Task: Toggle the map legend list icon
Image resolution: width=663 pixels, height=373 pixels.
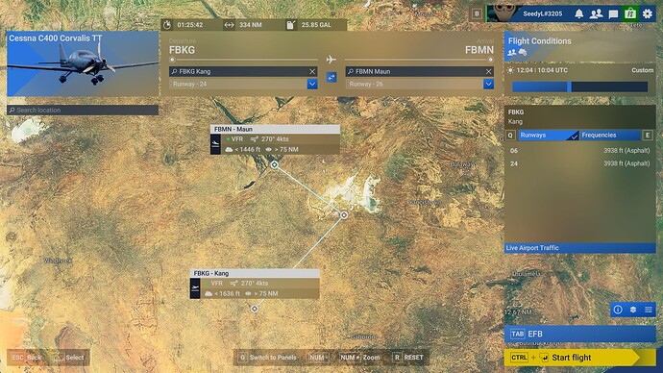Action: pyautogui.click(x=649, y=310)
